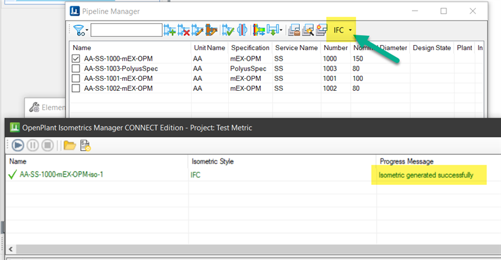This screenshot has height=260, width=501.
Task: Click the nominal diameter cell 150
Action: tap(358, 58)
